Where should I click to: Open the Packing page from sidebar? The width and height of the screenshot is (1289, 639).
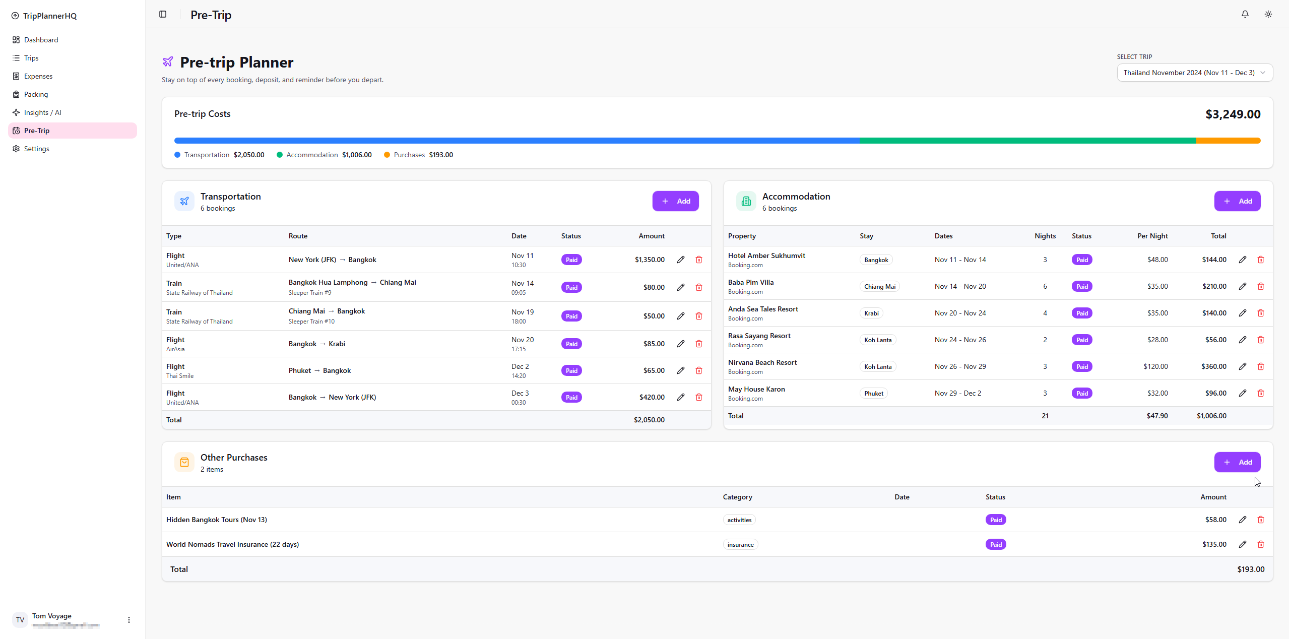click(x=36, y=94)
